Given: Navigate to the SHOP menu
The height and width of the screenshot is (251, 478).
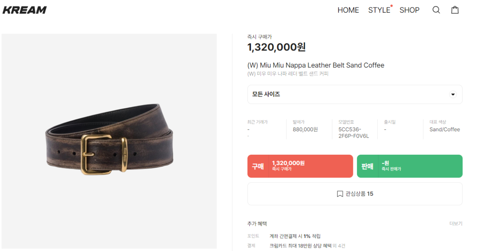Looking at the screenshot, I should [x=409, y=10].
